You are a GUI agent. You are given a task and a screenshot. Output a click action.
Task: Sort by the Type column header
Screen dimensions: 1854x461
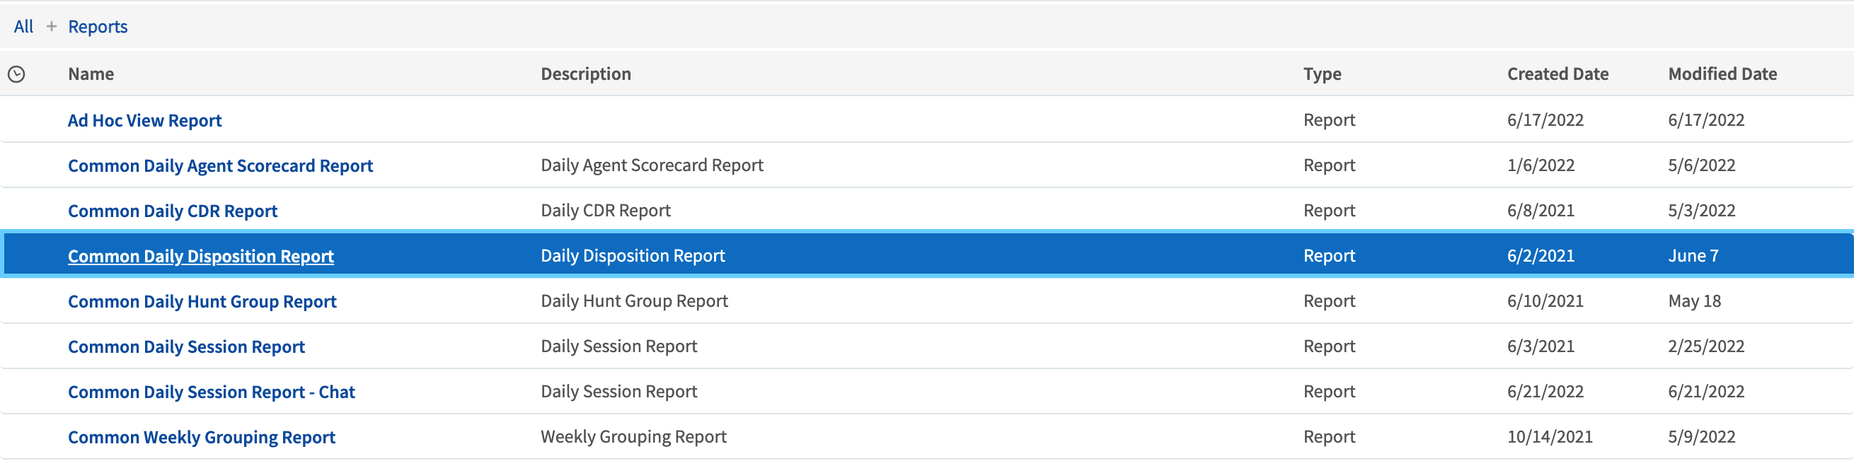coord(1321,74)
